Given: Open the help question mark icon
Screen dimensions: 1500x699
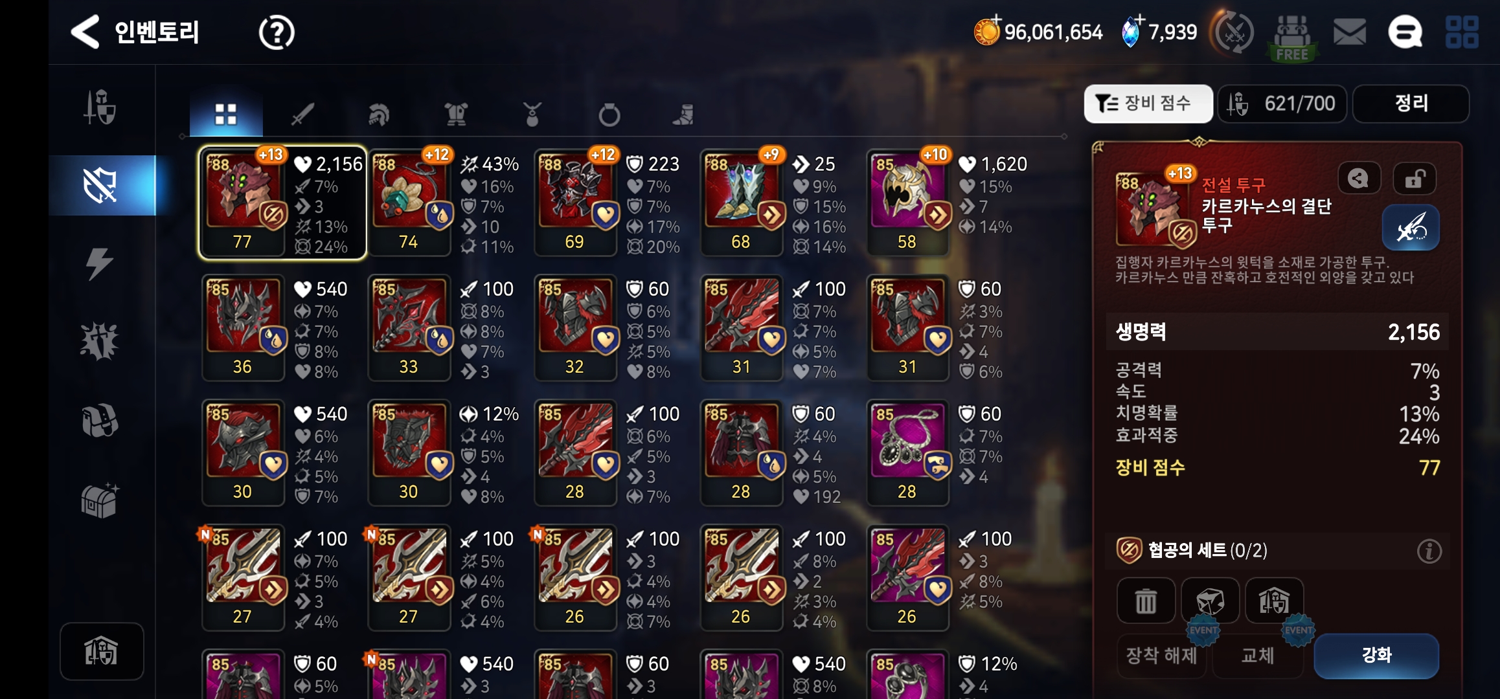Looking at the screenshot, I should pyautogui.click(x=277, y=32).
